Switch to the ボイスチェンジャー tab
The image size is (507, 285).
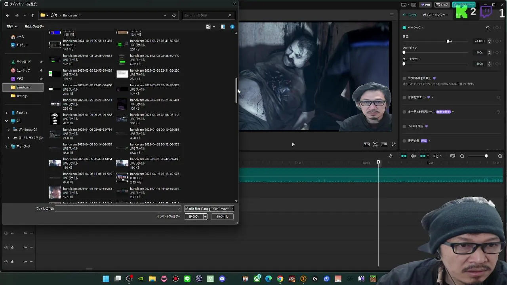click(436, 15)
